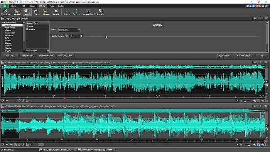Click the Remove Effect button

(x=27, y=56)
